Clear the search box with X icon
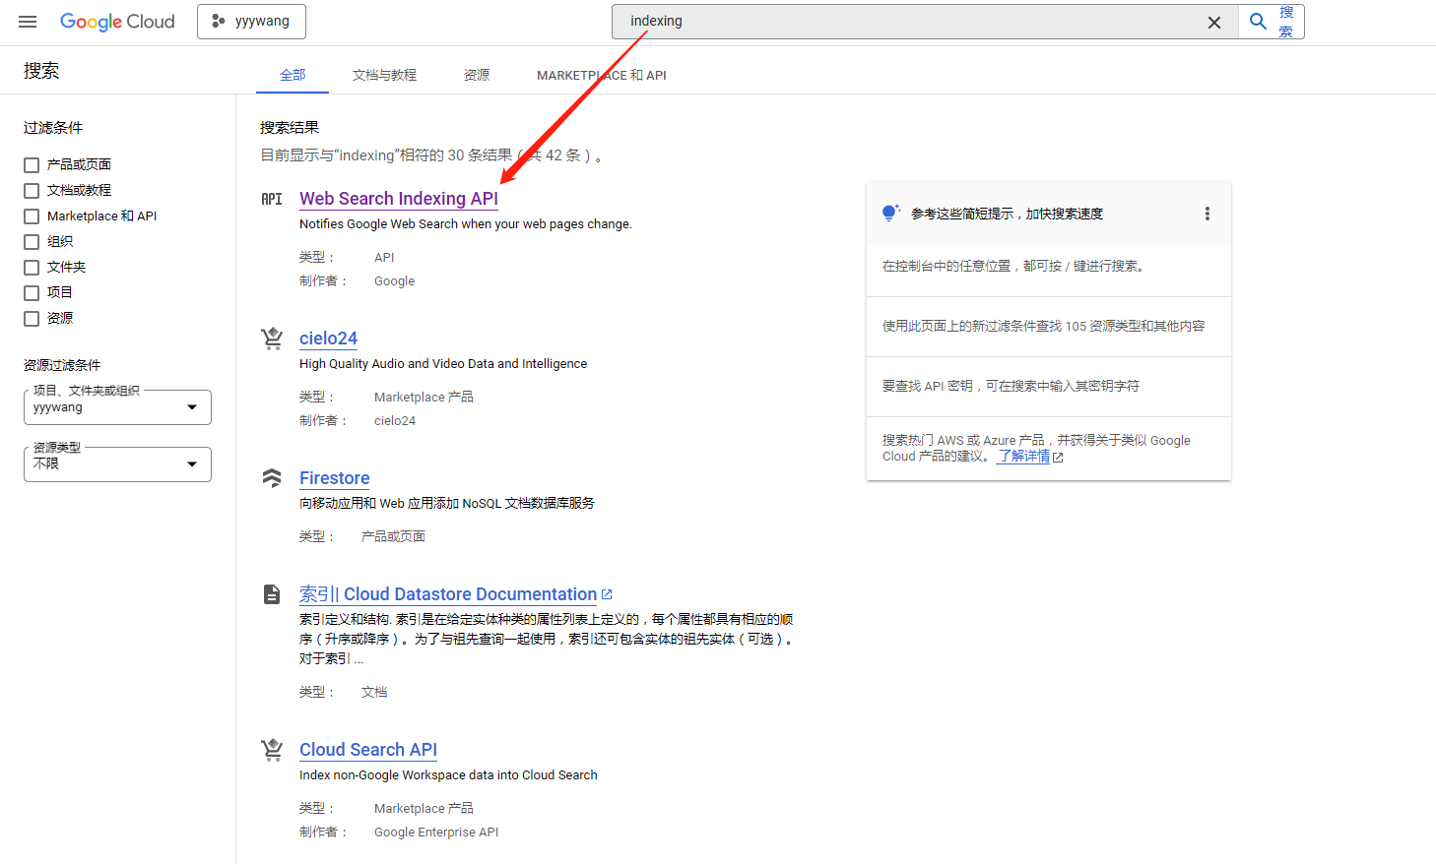 [1213, 22]
